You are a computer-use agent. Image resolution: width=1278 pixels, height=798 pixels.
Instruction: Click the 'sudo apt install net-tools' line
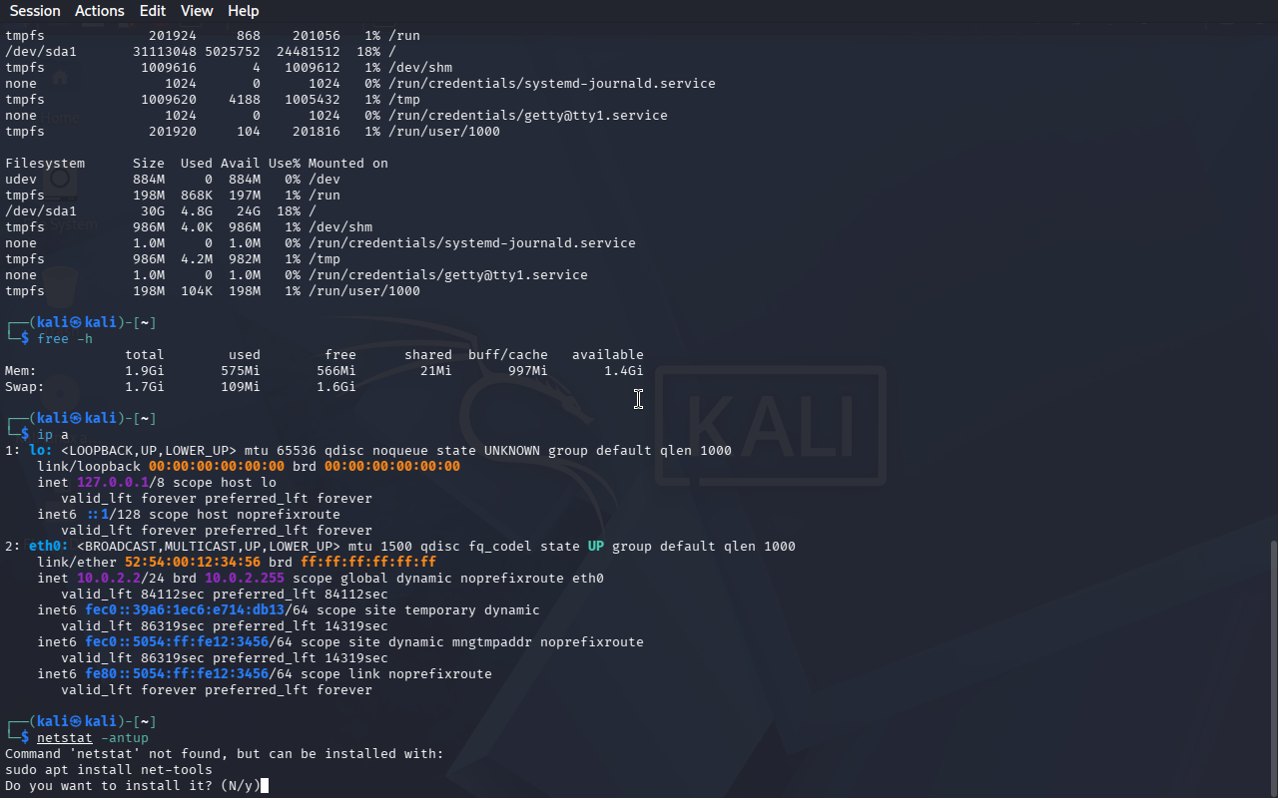click(108, 770)
